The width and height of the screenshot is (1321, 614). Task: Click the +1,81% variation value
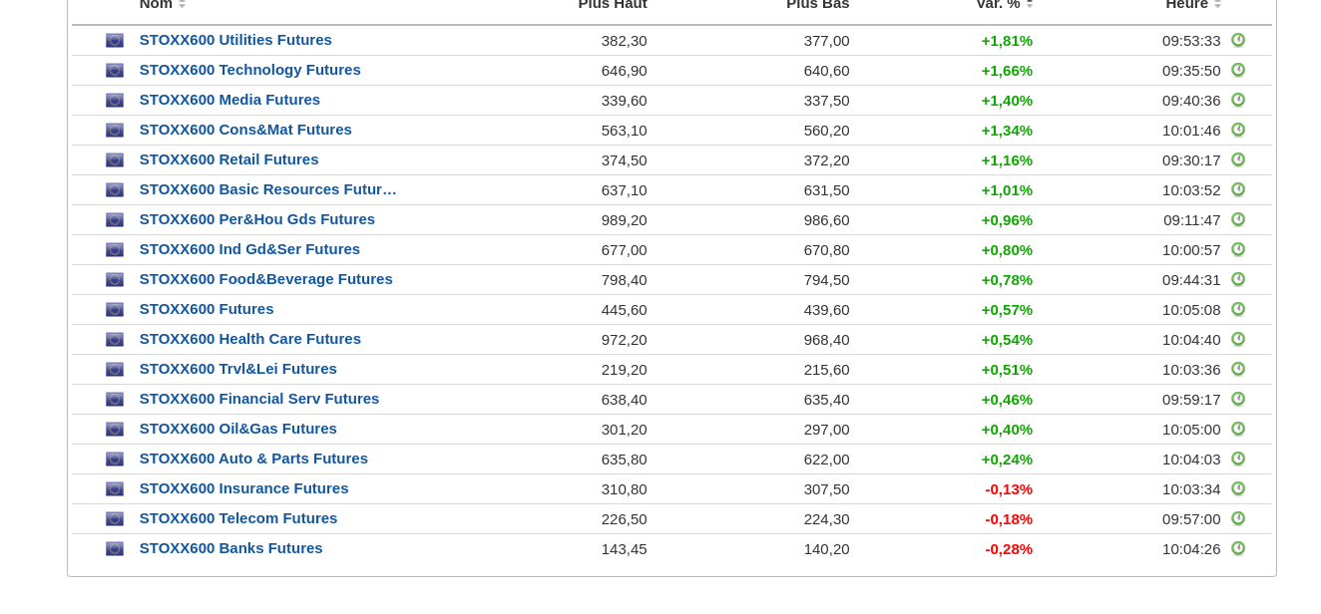coord(1007,41)
